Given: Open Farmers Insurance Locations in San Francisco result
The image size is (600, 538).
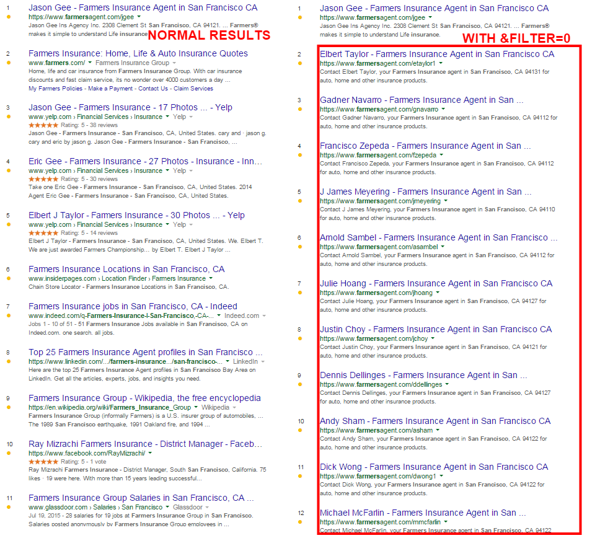Looking at the screenshot, I should pyautogui.click(x=126, y=269).
